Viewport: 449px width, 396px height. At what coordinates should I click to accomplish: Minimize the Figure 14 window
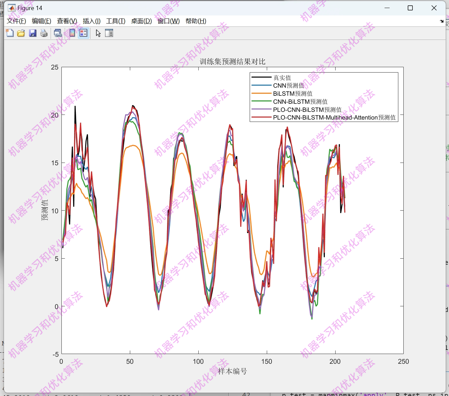coord(387,8)
